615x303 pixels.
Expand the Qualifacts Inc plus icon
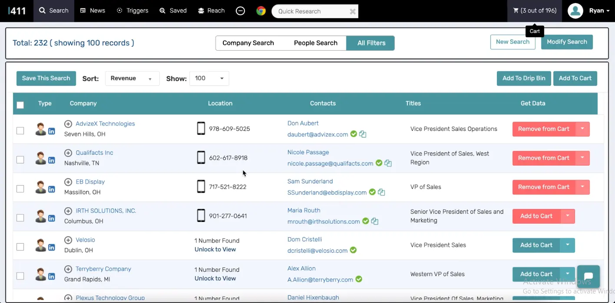pos(68,153)
